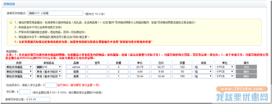The width and height of the screenshot is (272, 104).
Task: Open the 辅酶Q10 申报品名 dropdown
Action: click(49, 67)
